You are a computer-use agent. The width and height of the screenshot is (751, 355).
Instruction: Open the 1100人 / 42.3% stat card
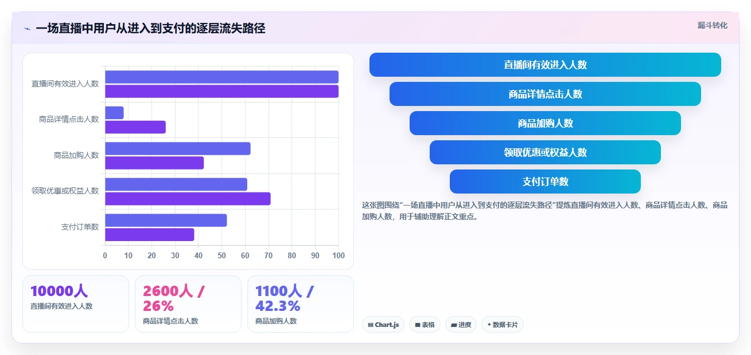point(301,304)
